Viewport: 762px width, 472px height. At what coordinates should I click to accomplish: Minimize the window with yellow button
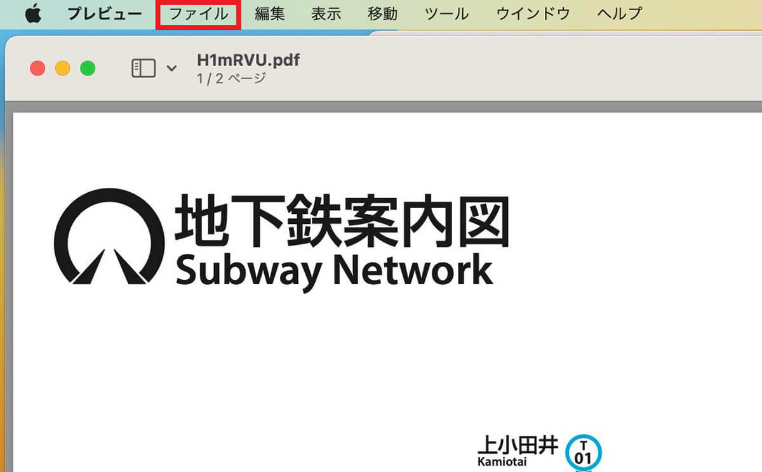point(63,69)
